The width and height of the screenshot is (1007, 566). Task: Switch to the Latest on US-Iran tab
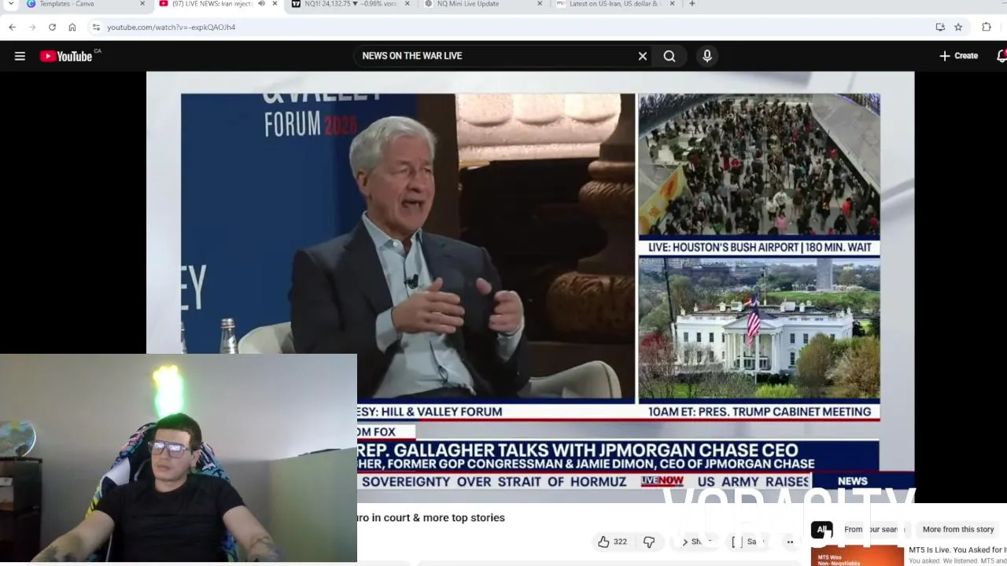pyautogui.click(x=614, y=4)
